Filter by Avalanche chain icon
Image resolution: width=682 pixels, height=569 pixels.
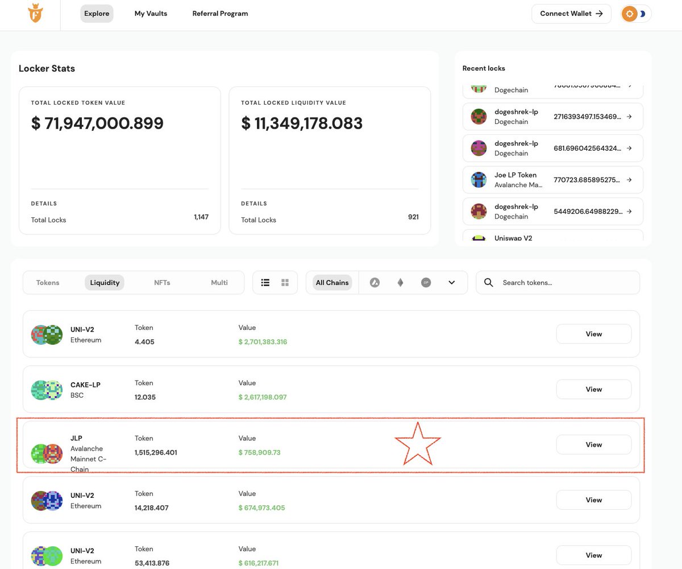[375, 283]
